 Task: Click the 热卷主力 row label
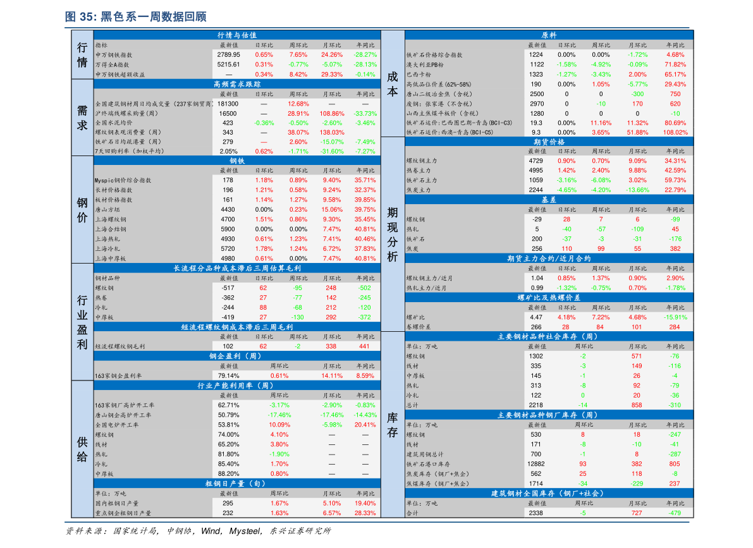click(419, 171)
